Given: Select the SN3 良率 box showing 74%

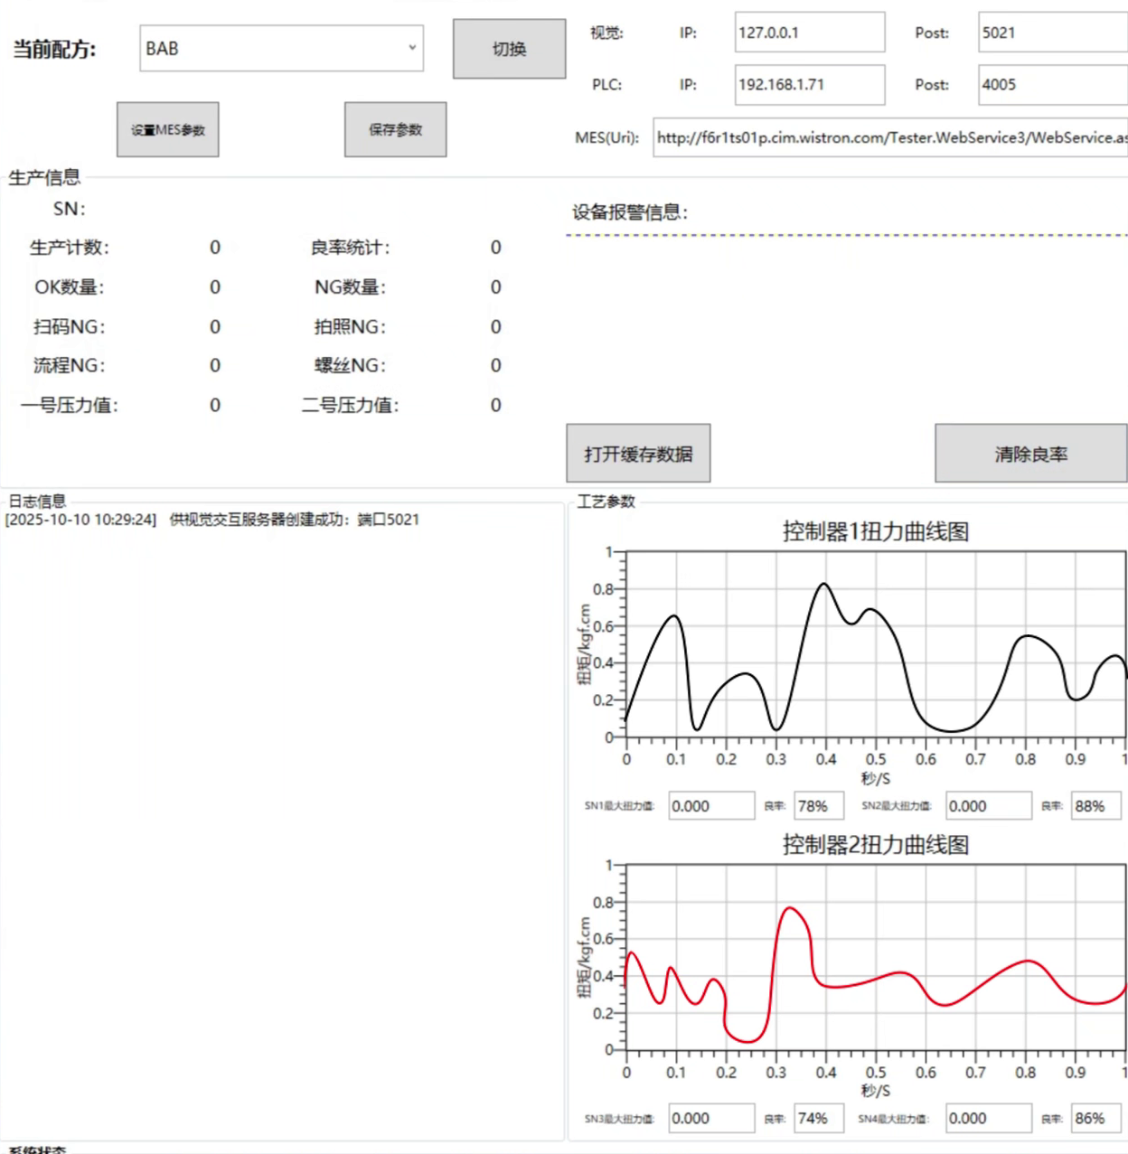Looking at the screenshot, I should click(x=818, y=1119).
